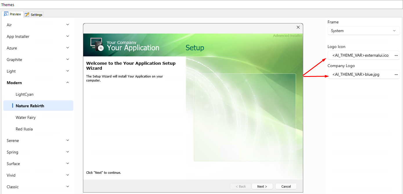Select the Preview tab
This screenshot has height=194, width=403.
click(12, 14)
